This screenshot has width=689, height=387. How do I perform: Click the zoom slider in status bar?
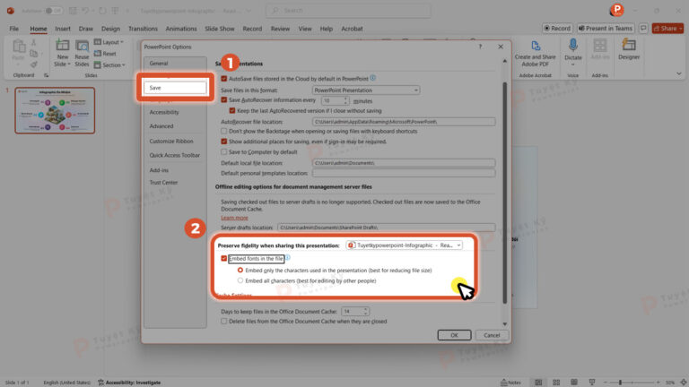632,383
